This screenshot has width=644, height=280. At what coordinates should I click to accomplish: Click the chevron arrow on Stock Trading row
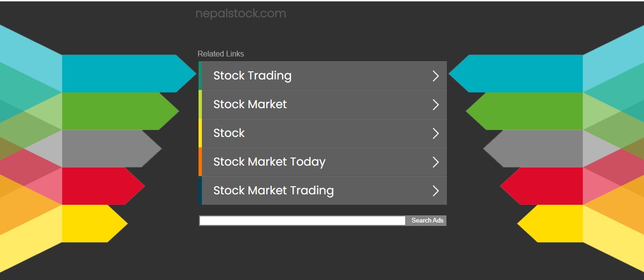tap(435, 76)
